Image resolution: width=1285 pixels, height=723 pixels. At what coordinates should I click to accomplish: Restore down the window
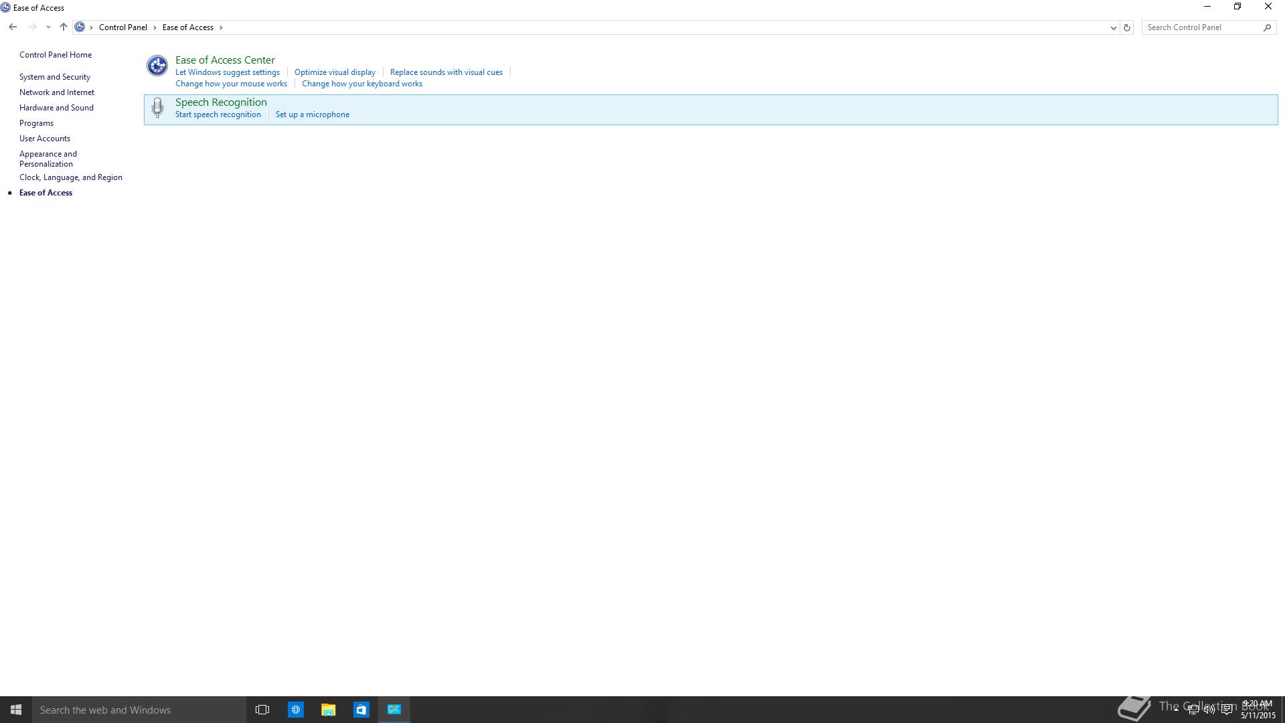point(1237,7)
